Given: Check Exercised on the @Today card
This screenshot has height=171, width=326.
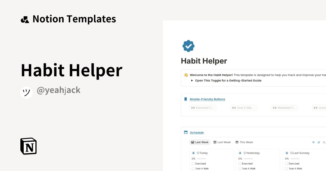Looking at the screenshot, I should [x=193, y=163].
